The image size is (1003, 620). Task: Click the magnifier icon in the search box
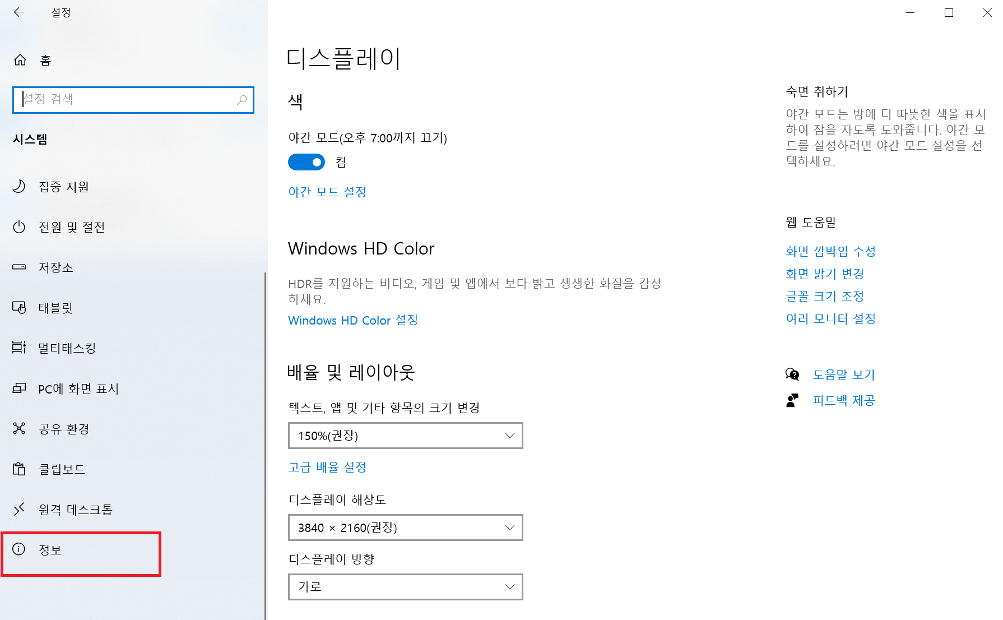[x=242, y=100]
